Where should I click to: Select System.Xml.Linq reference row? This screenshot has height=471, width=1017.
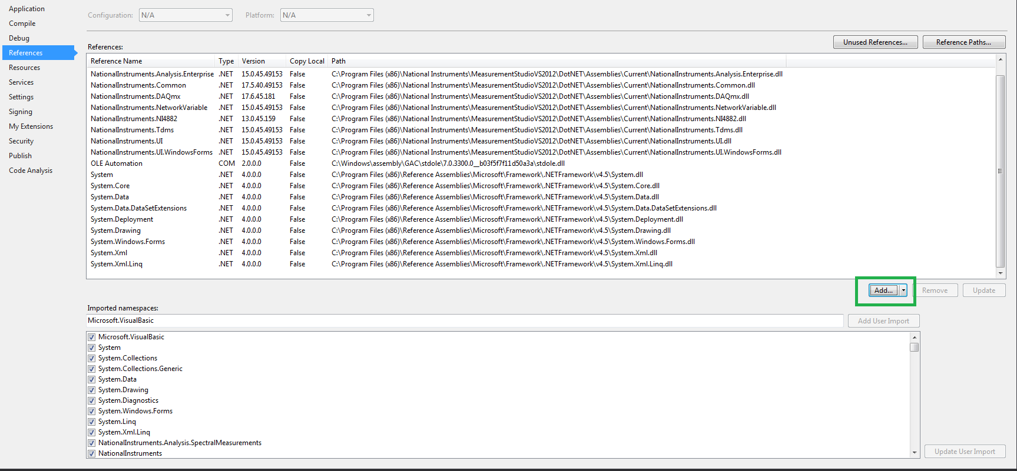point(436,264)
